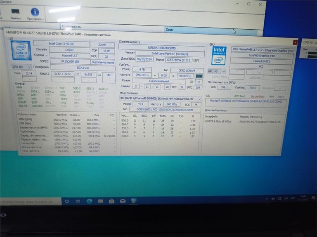Click the 'Haswell ULT' codename field
317x237 pixels.
coord(70,56)
